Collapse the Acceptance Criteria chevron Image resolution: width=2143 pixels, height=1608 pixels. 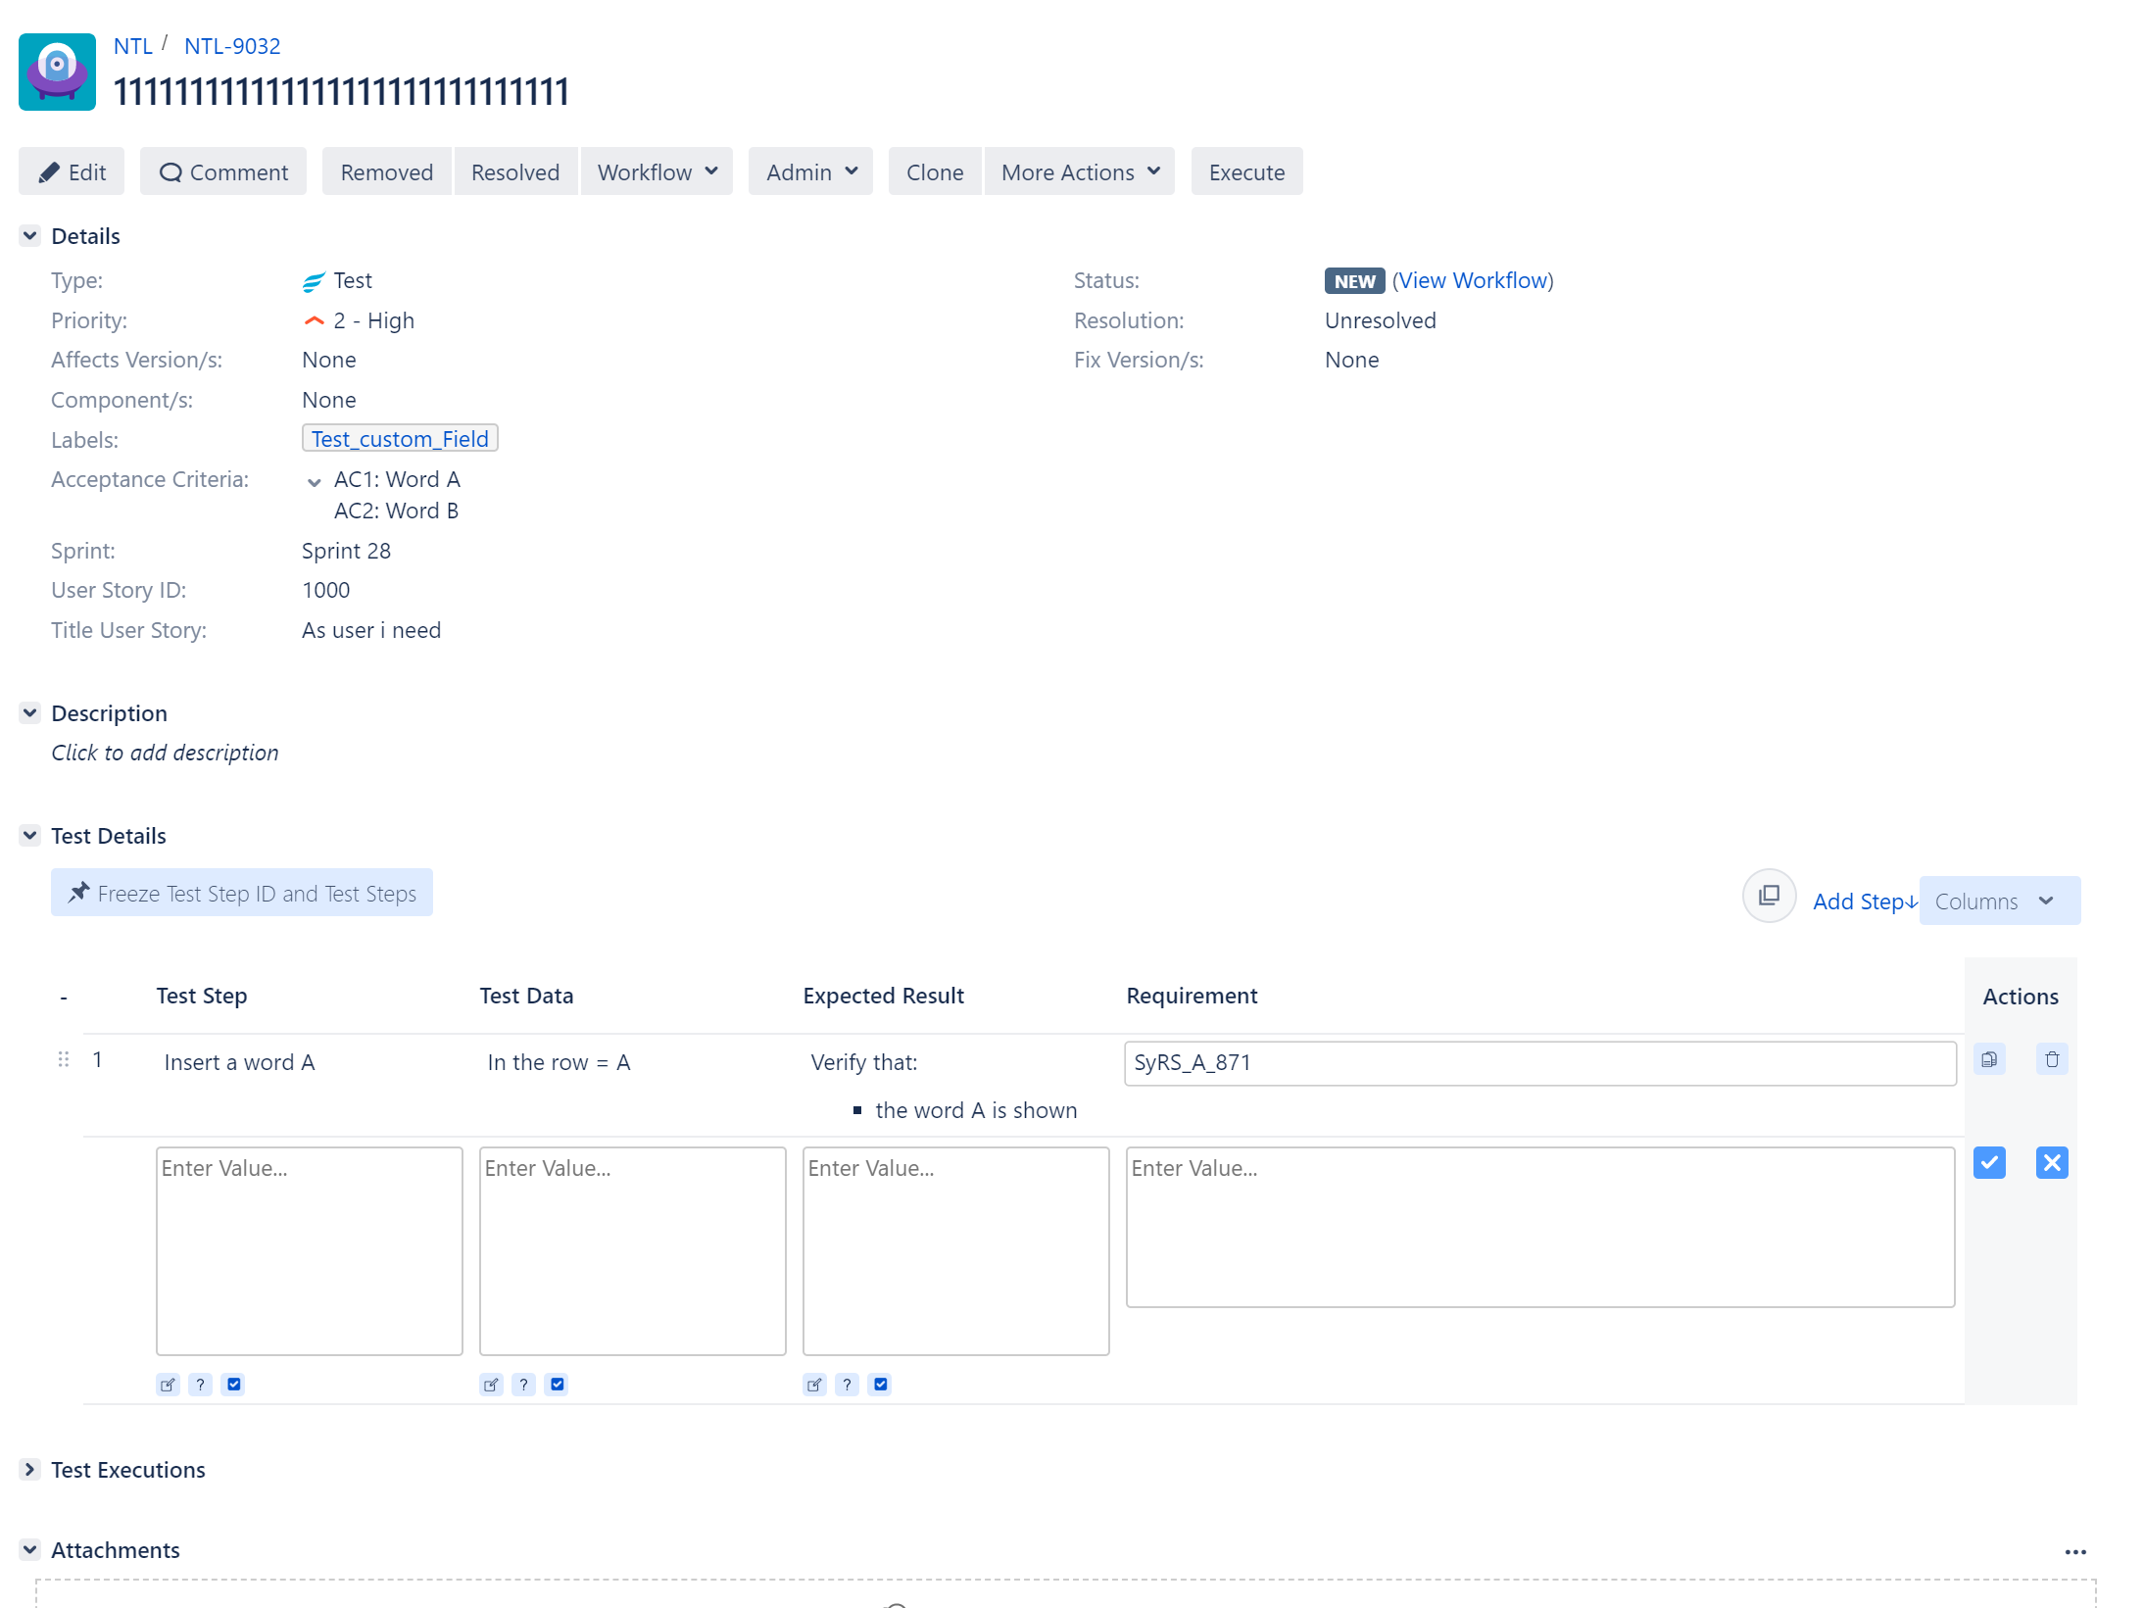(x=315, y=482)
